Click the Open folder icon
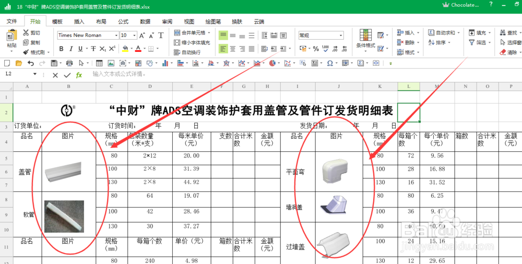 click(19, 63)
